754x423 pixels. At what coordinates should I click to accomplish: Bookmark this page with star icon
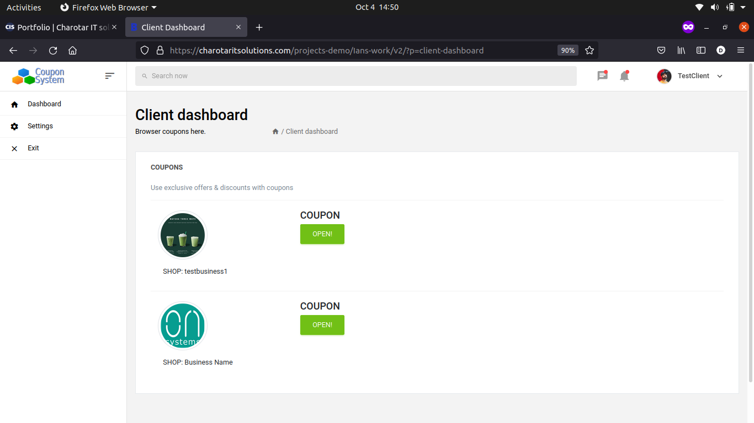(590, 50)
